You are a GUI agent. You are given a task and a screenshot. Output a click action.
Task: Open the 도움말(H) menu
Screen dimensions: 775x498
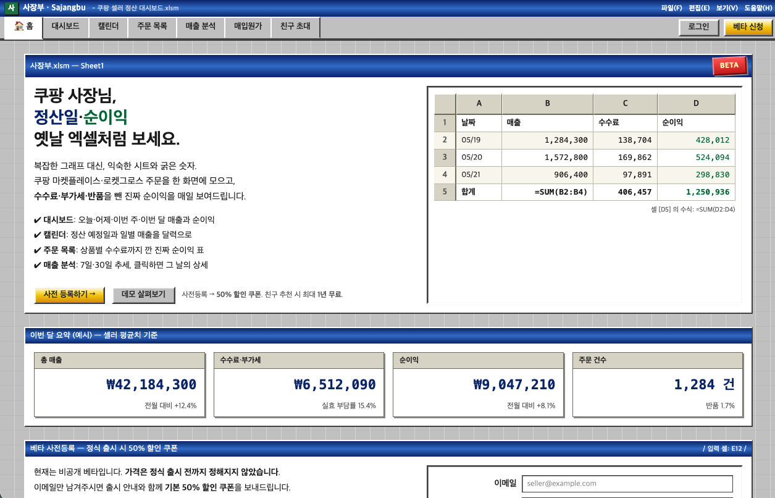tap(758, 8)
